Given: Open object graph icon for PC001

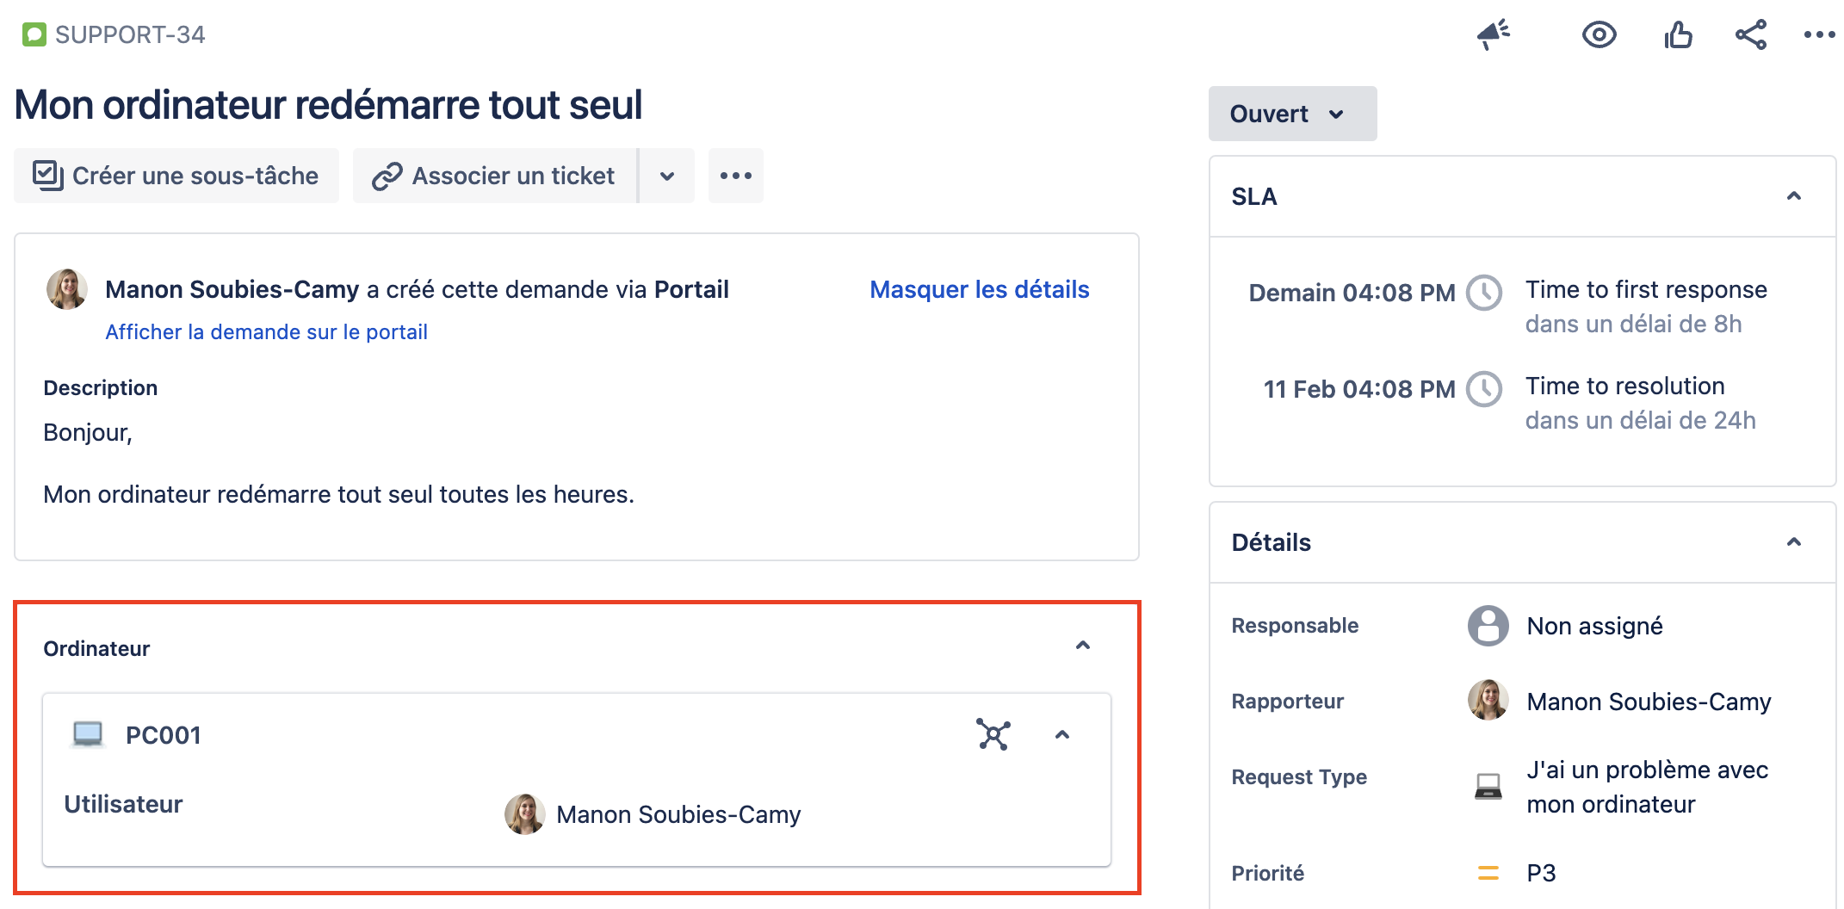Looking at the screenshot, I should (993, 735).
